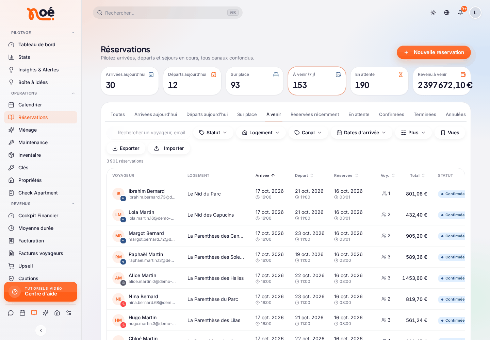Open the Plus filters dropdown
490x340 pixels.
413,133
